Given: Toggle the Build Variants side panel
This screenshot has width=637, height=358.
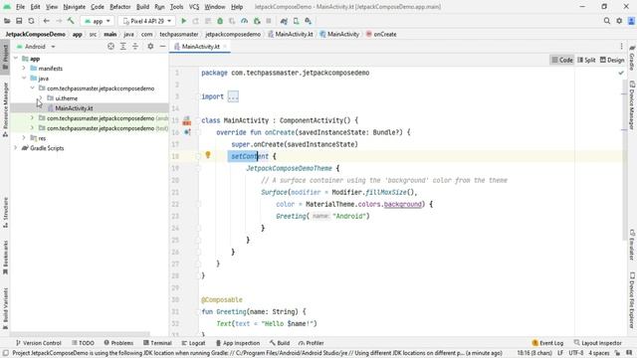Looking at the screenshot, I should click(5, 307).
